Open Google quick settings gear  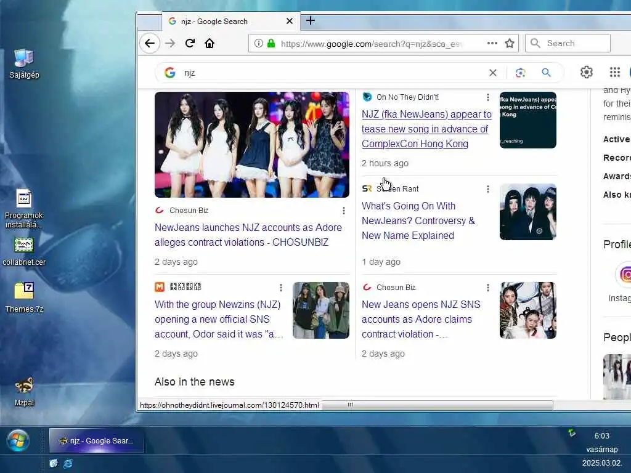click(587, 72)
